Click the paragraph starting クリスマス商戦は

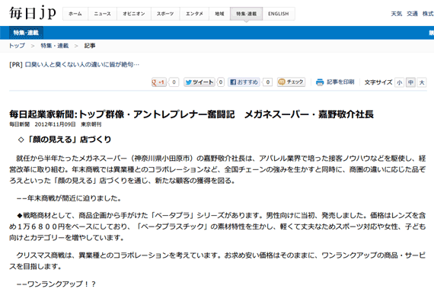(217, 261)
